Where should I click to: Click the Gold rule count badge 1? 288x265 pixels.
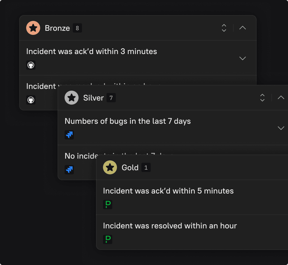click(x=146, y=168)
